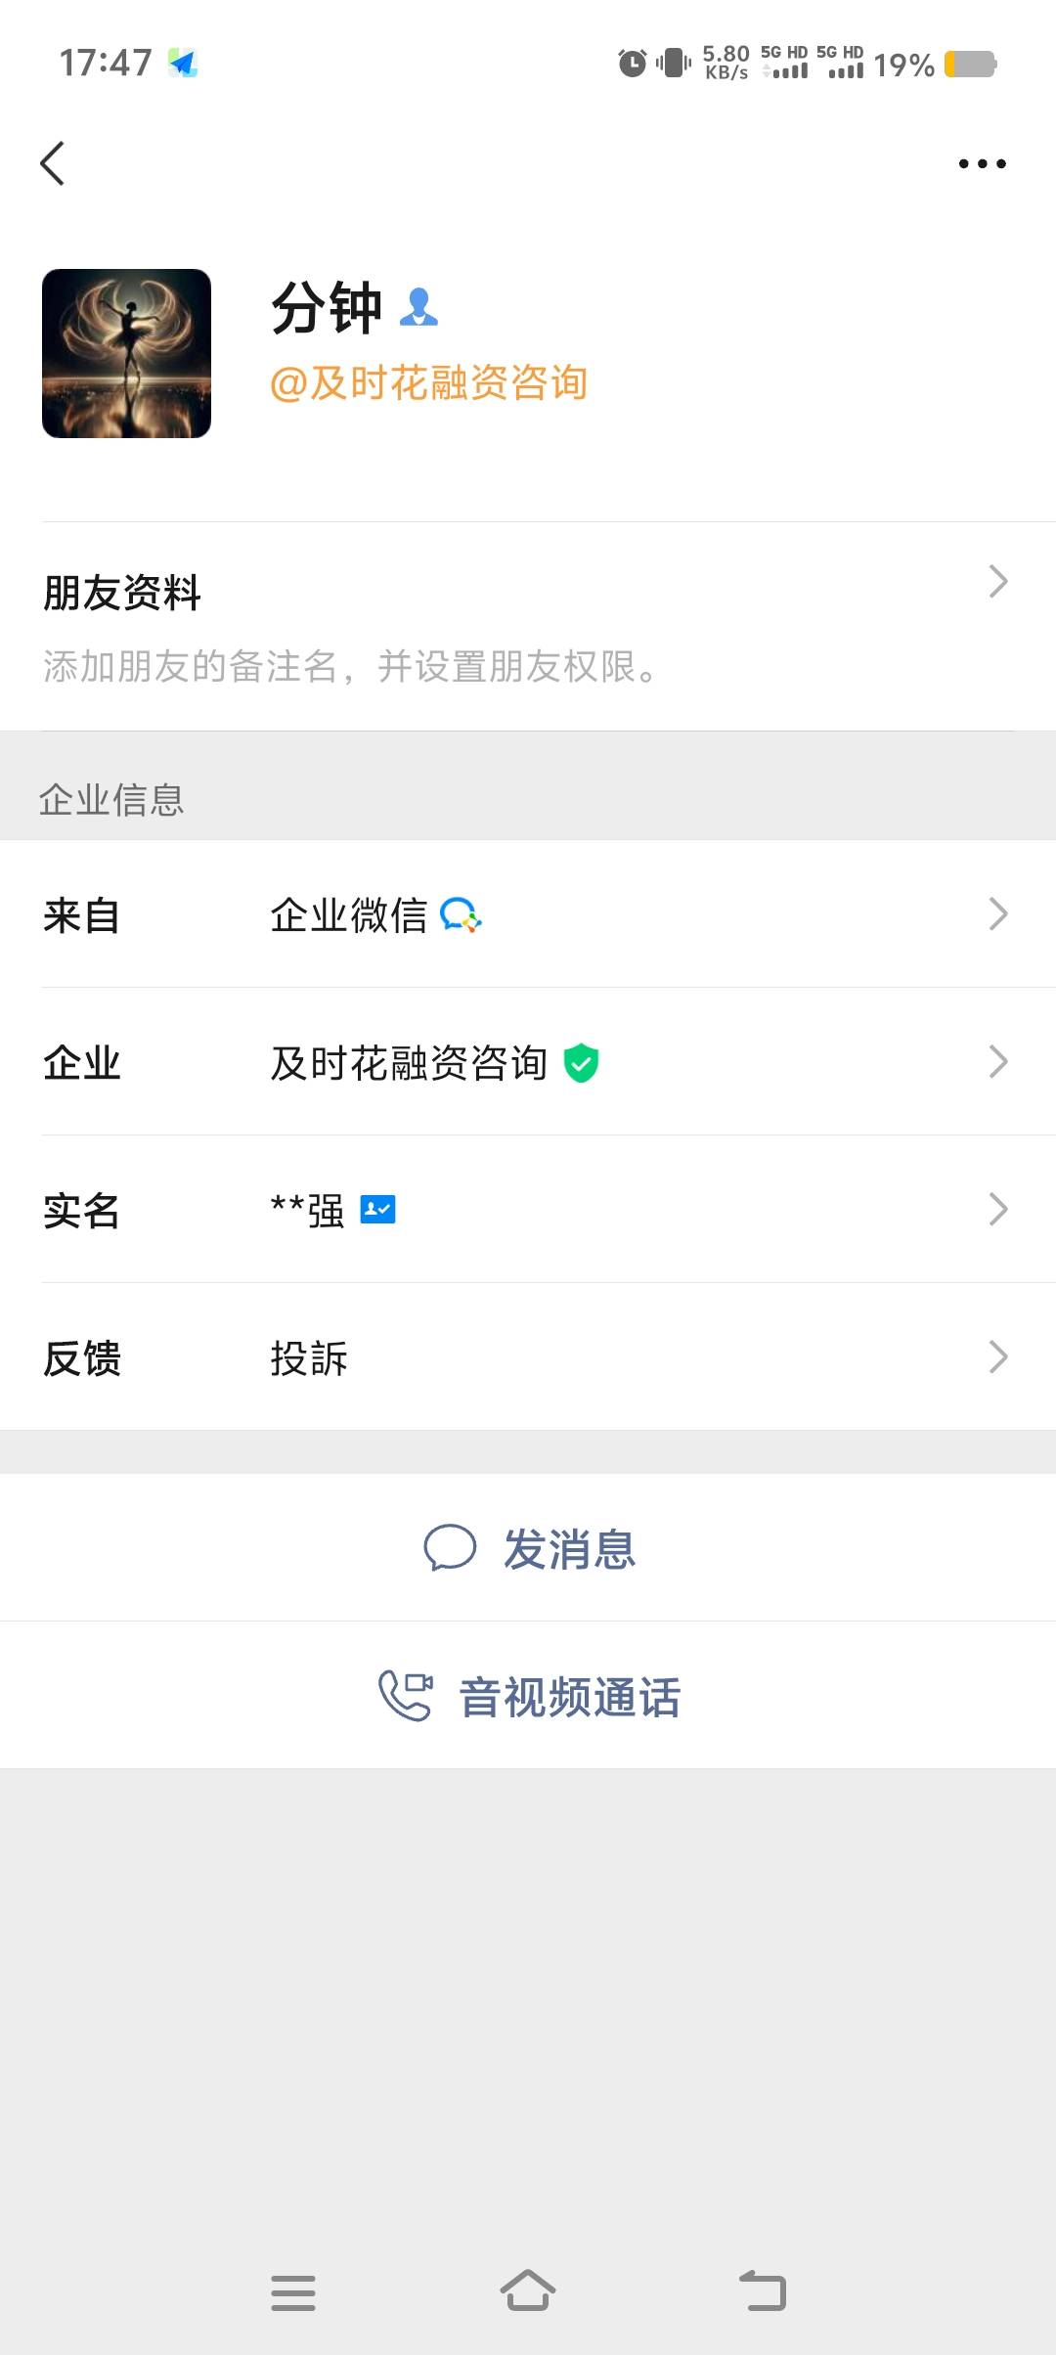Tap the green verified shield icon
Image resolution: width=1056 pixels, height=2355 pixels.
click(x=581, y=1062)
